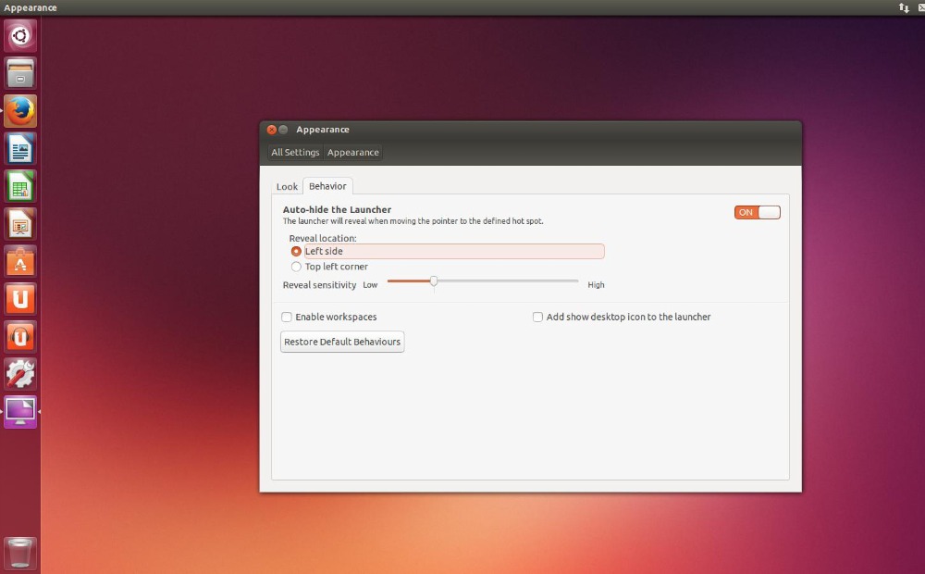The image size is (925, 574).
Task: Open All Settings from the window bar
Action: coord(294,152)
